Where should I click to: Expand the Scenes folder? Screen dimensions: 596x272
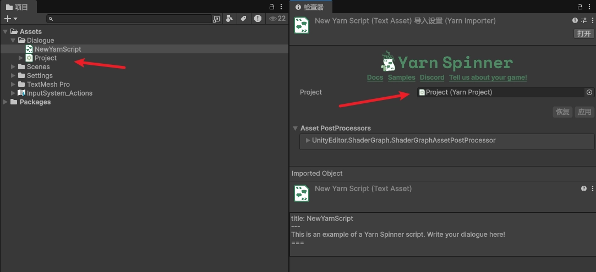(x=13, y=66)
